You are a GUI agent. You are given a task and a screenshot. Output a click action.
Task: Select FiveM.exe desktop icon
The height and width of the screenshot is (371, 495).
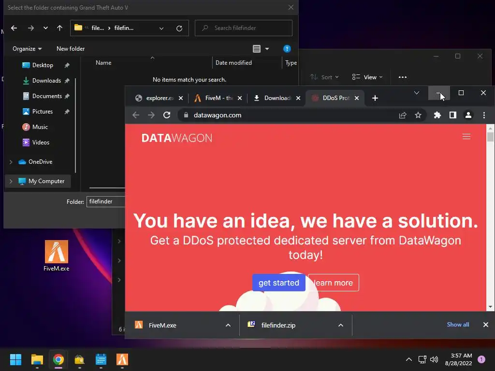tap(57, 256)
